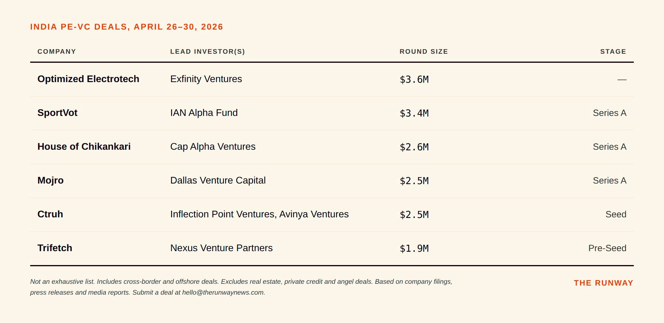
Task: Click Exfinity Ventures investor name
Action: pos(206,79)
